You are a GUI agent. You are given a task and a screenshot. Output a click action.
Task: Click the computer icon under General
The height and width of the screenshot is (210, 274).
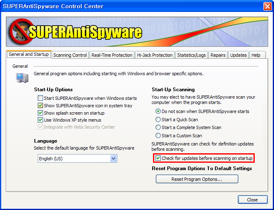22,78
